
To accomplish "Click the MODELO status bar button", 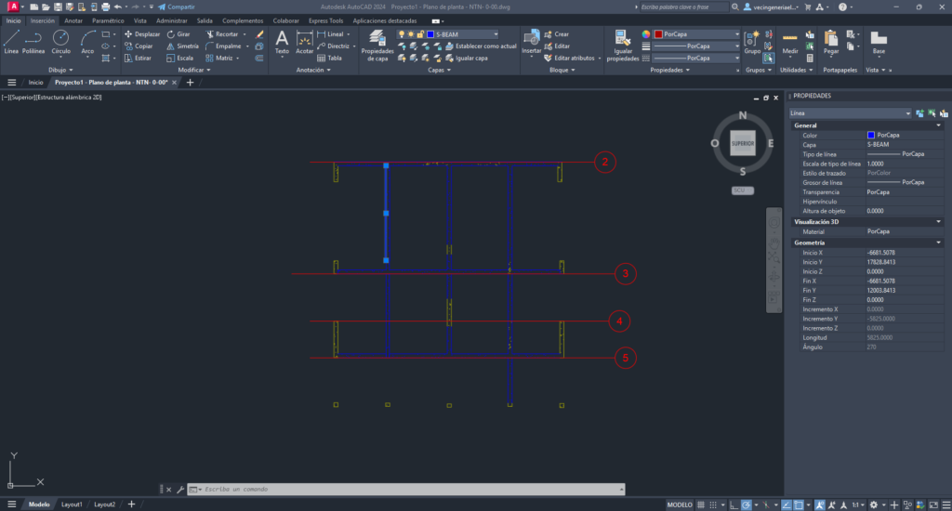I will (680, 504).
